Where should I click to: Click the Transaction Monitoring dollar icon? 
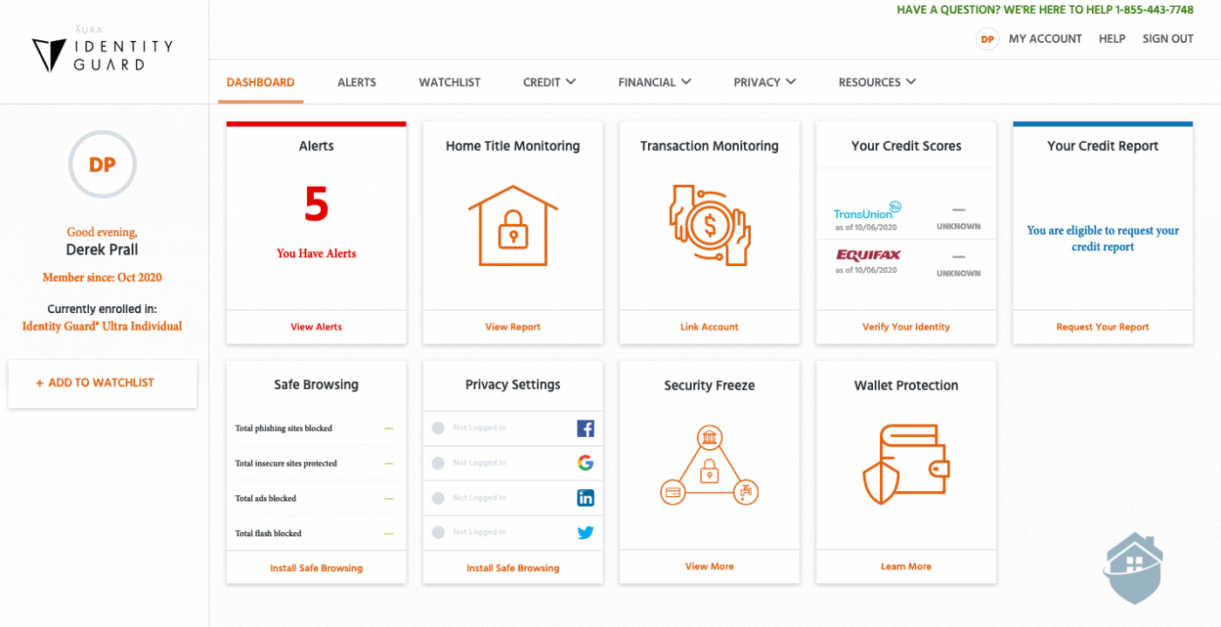[709, 225]
